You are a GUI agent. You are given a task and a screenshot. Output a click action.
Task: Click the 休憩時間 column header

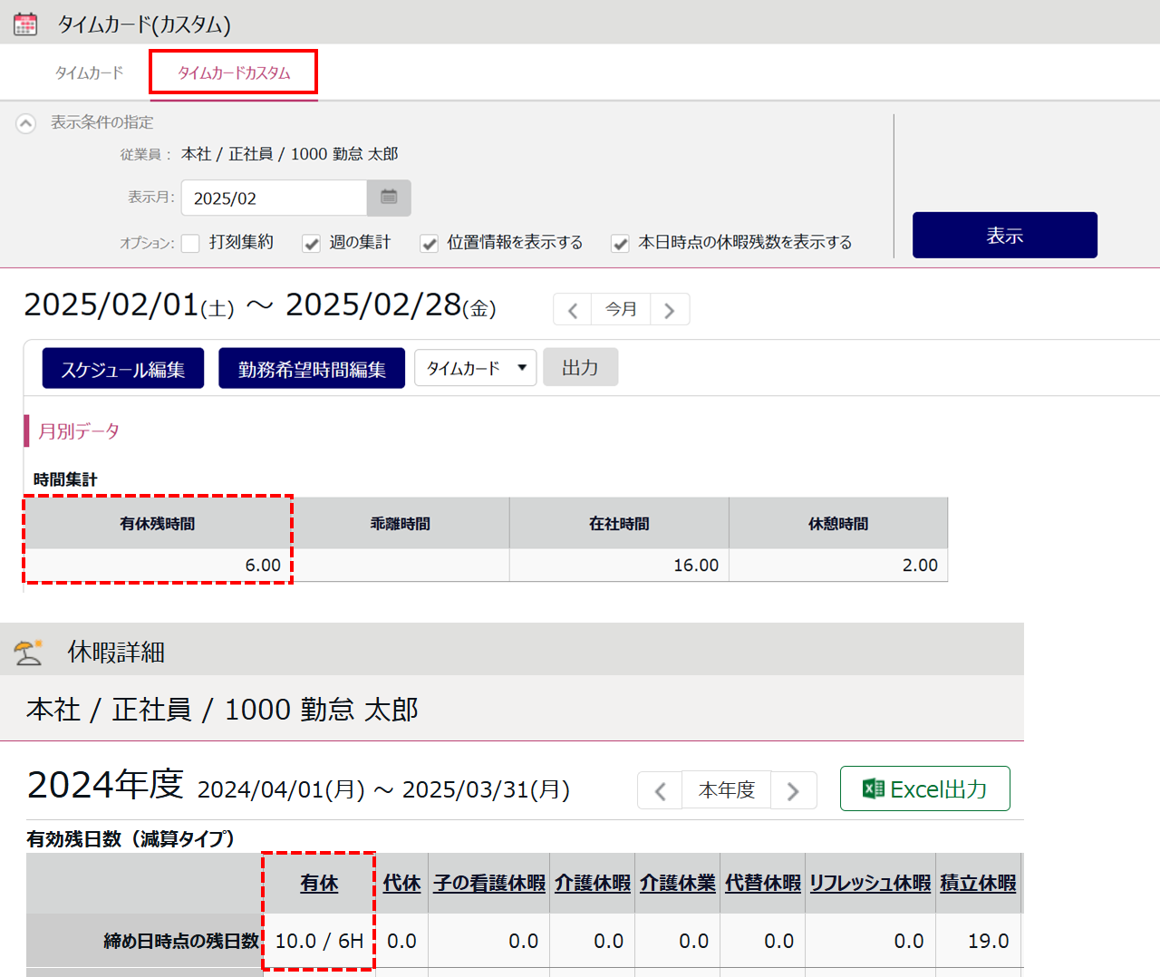tap(838, 524)
